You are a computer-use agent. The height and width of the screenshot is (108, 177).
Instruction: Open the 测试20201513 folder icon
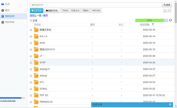point(36,49)
